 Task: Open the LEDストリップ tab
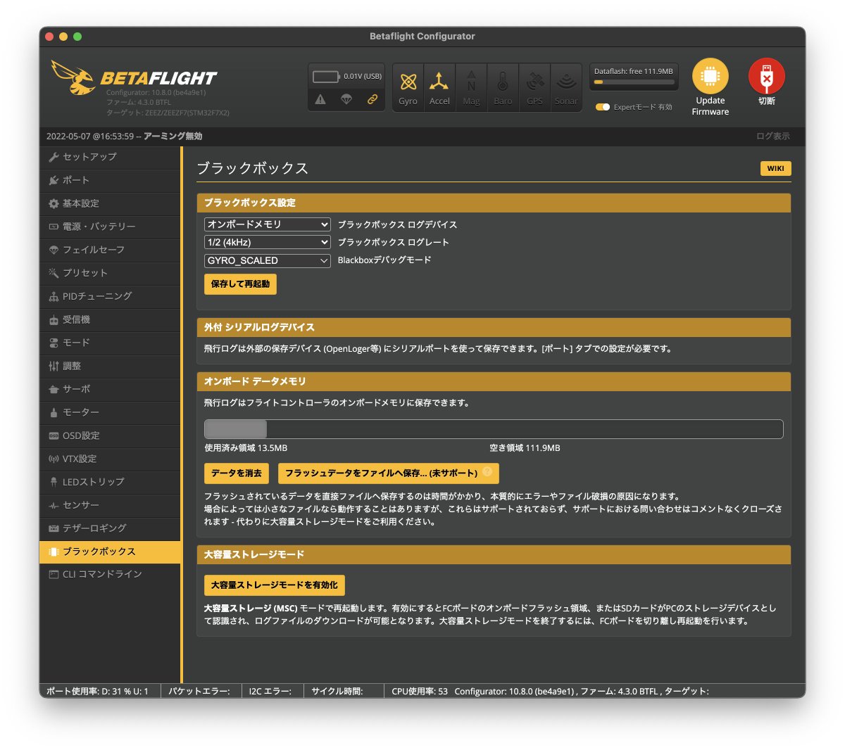point(110,482)
